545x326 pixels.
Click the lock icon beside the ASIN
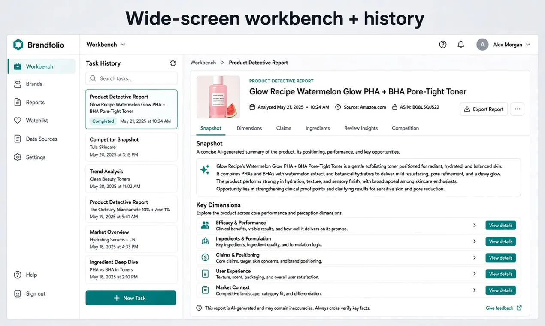395,107
